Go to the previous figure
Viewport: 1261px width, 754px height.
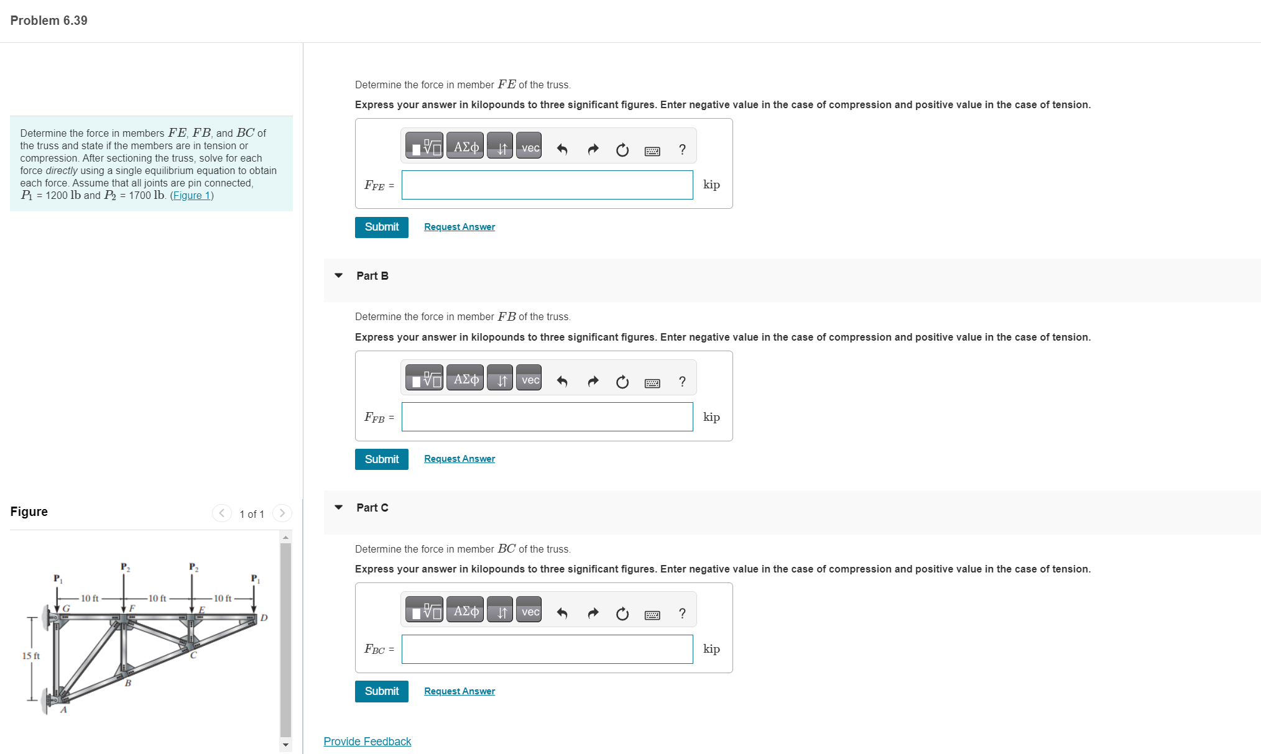tap(221, 513)
